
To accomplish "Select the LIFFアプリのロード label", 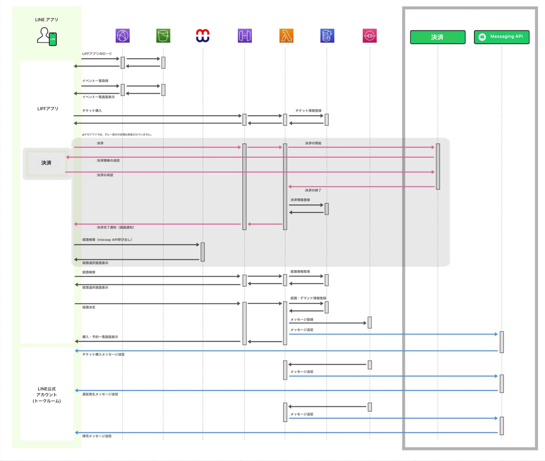I will [x=97, y=54].
